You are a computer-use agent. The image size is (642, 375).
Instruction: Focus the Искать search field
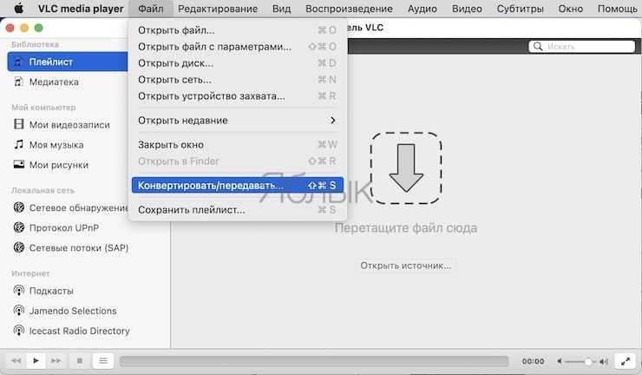(x=582, y=46)
